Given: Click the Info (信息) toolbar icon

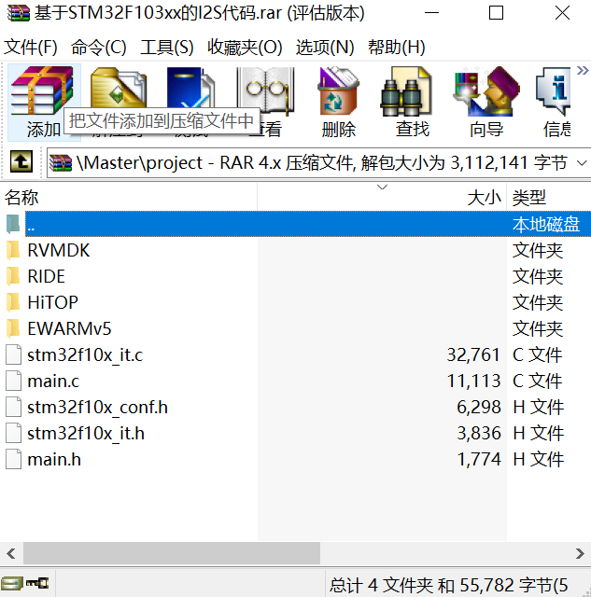Looking at the screenshot, I should [x=554, y=91].
